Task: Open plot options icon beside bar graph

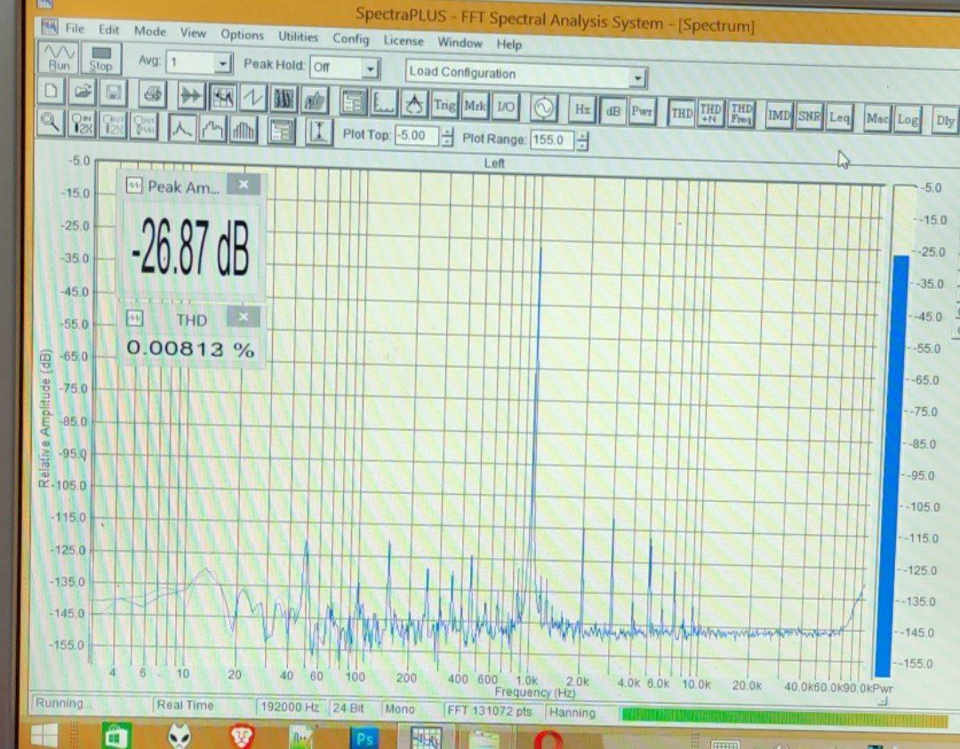Action: [281, 131]
